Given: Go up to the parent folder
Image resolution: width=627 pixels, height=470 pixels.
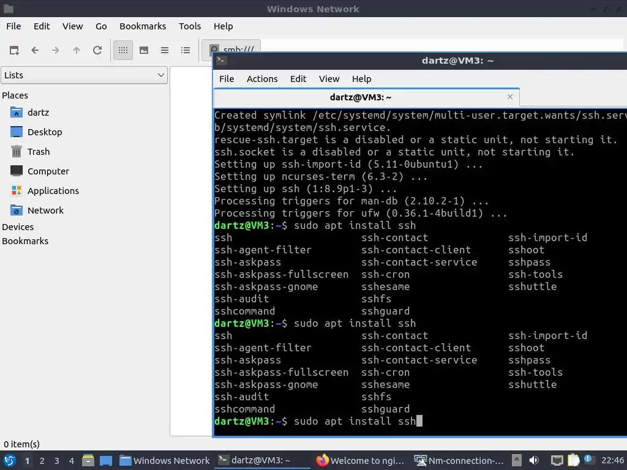Looking at the screenshot, I should click(x=77, y=50).
